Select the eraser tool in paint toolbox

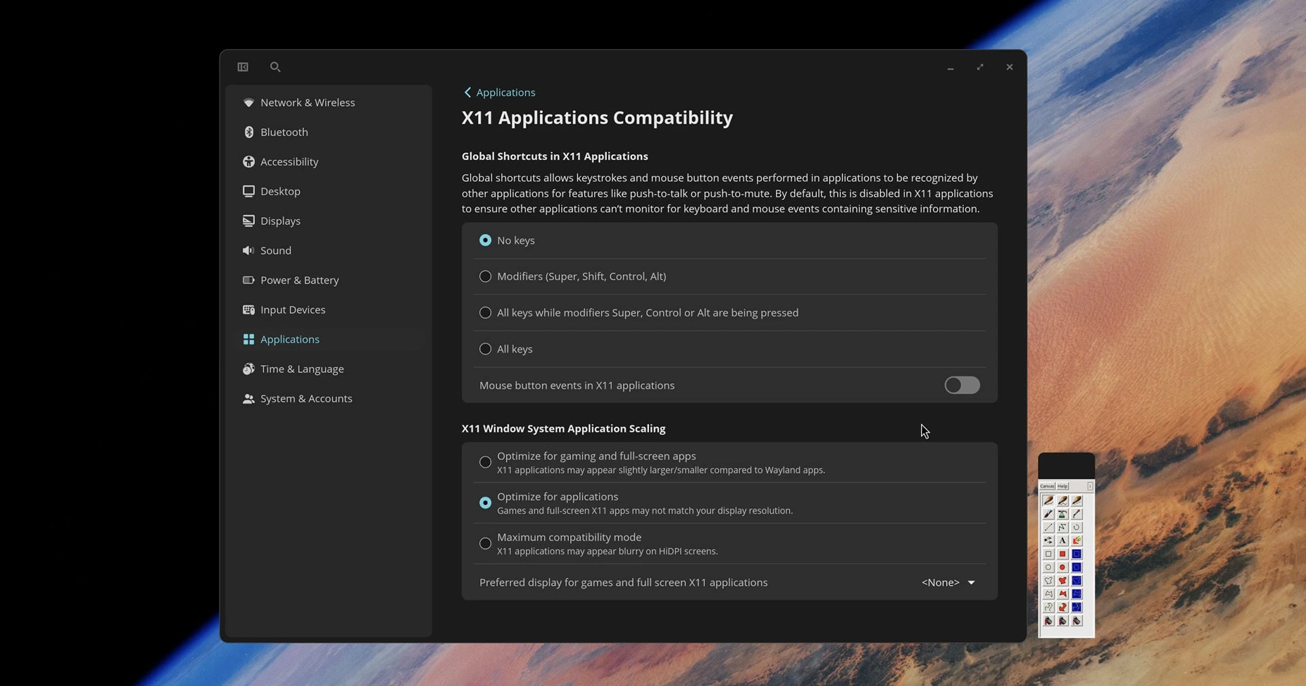1077,540
